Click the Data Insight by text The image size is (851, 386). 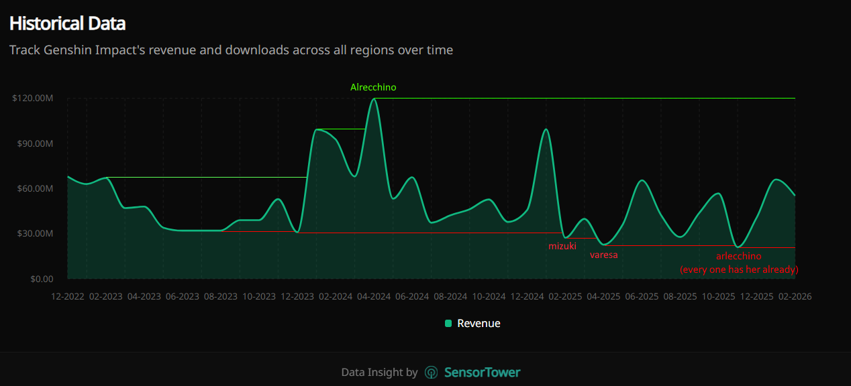379,373
